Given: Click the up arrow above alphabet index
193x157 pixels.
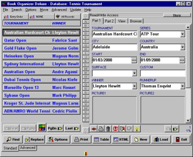Looking at the screenshot, I should [x=85, y=16].
